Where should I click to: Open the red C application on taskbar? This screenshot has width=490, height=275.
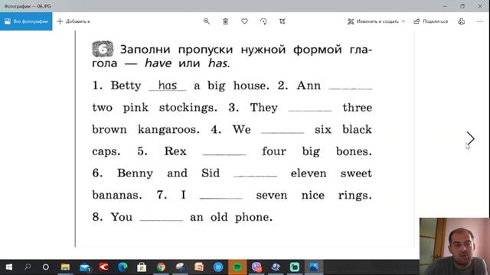(104, 267)
